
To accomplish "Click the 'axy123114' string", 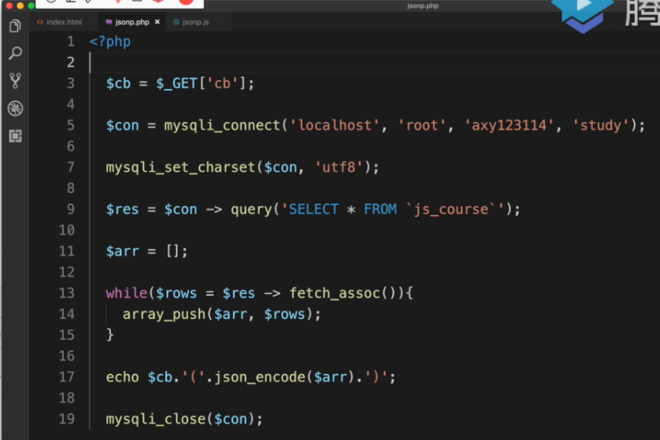I will (x=509, y=125).
